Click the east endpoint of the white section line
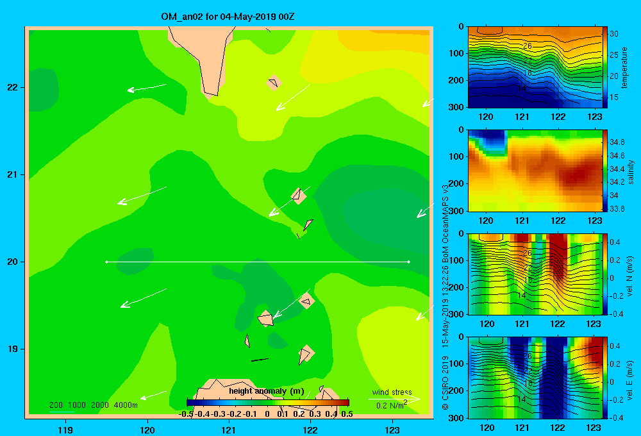This screenshot has height=436, width=641. [409, 262]
